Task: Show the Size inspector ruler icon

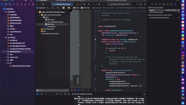Action: click(171, 4)
